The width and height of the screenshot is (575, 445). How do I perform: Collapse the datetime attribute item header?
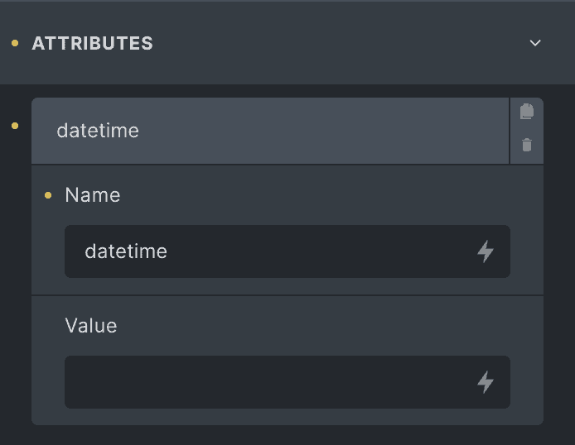coord(270,131)
